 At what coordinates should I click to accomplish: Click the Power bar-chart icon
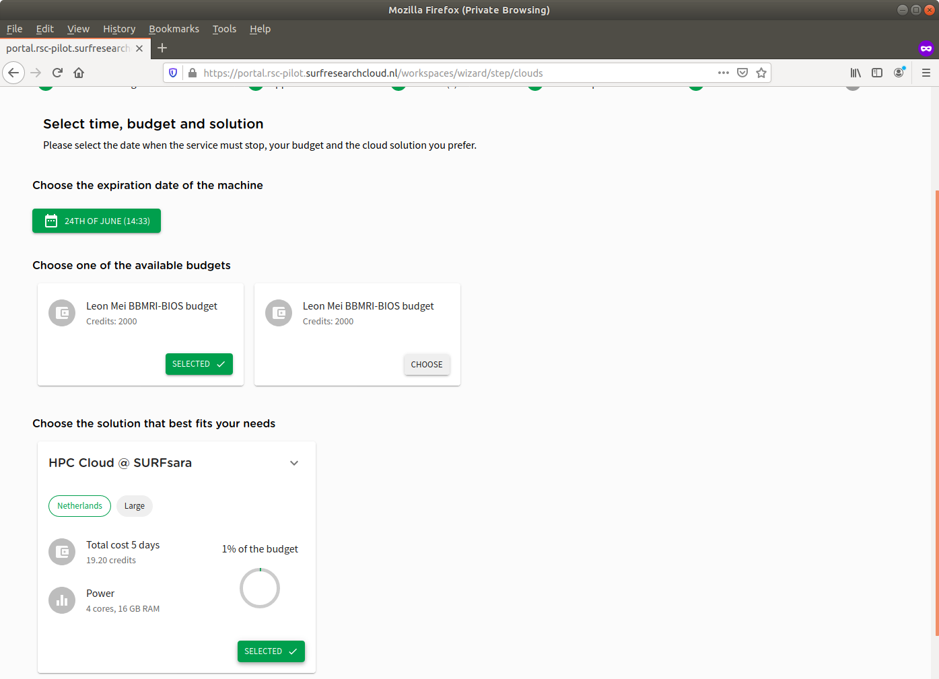pos(62,600)
